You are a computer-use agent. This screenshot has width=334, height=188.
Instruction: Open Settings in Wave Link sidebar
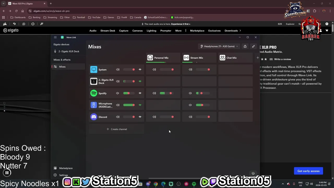63,175
